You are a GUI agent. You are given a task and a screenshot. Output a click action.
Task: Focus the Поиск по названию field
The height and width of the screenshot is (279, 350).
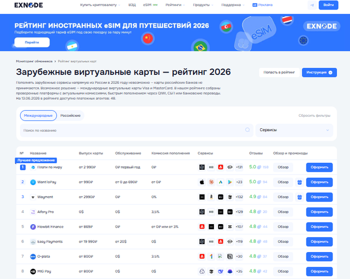pos(136,130)
